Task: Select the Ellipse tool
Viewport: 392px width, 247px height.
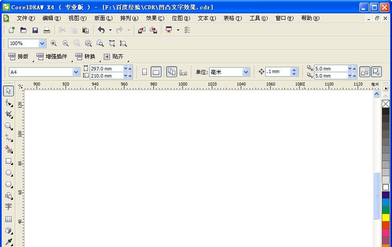Action: click(x=8, y=173)
